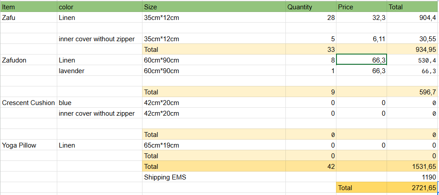Click the Zafu subtotal 934,95 cell

(413, 49)
